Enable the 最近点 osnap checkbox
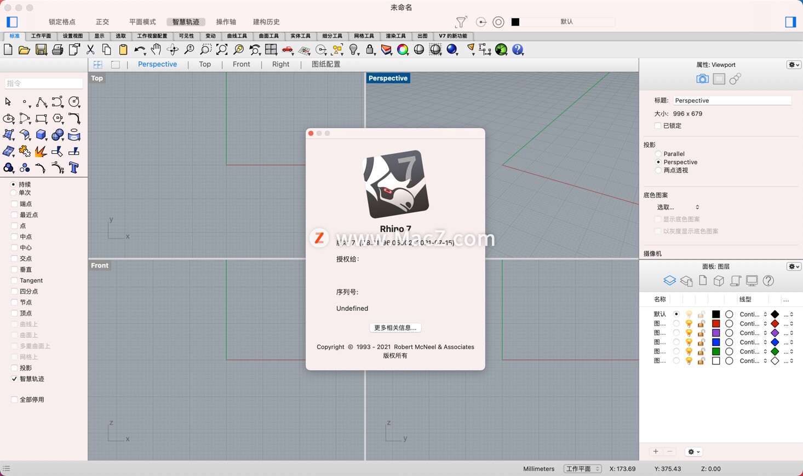The height and width of the screenshot is (476, 803). (x=14, y=215)
